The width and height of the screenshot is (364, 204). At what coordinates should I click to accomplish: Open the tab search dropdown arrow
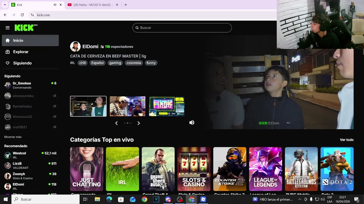click(x=5, y=5)
